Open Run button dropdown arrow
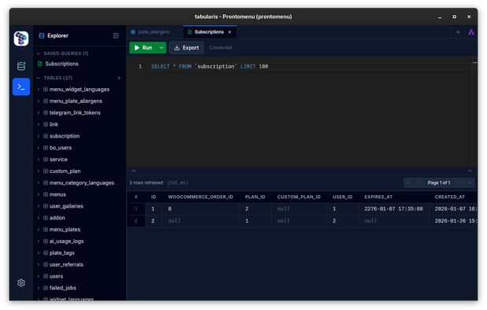Screen dimensions: 487x310 tap(162, 48)
